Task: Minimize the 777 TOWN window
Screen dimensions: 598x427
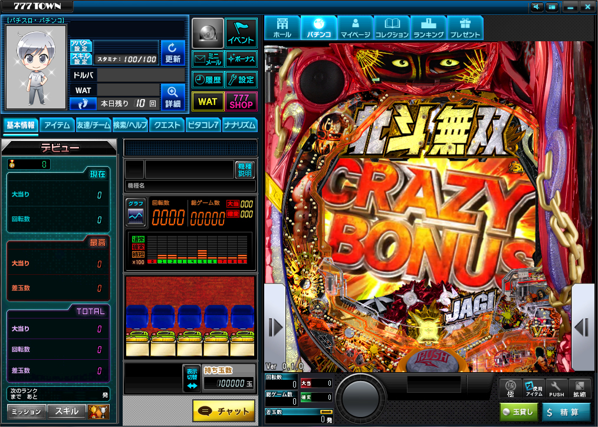Action: tap(570, 7)
